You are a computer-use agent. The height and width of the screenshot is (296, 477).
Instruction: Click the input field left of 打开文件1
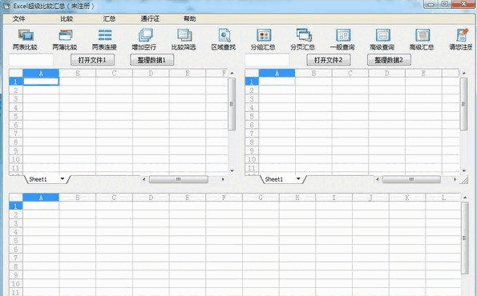[x=31, y=60]
